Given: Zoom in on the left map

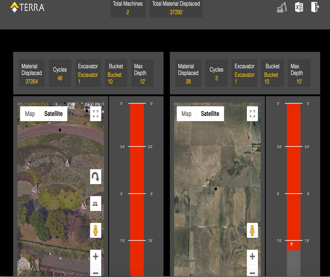Looking at the screenshot, I should pyautogui.click(x=96, y=256).
